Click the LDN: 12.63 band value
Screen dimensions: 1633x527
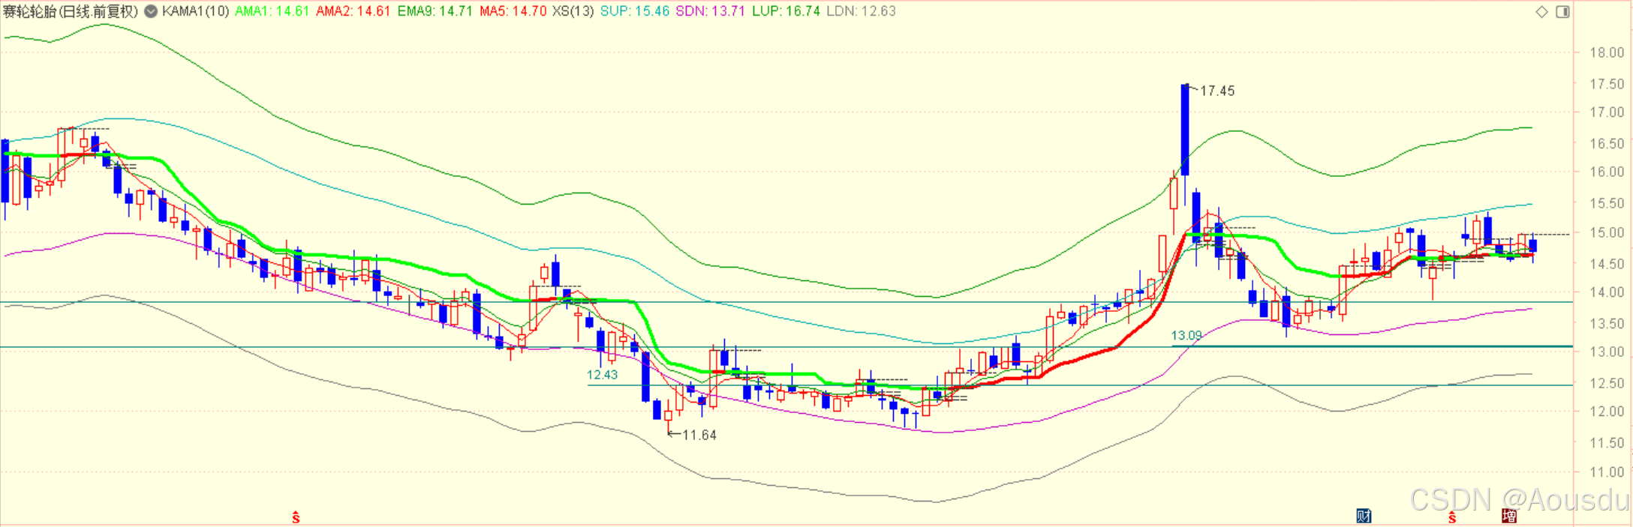[861, 11]
